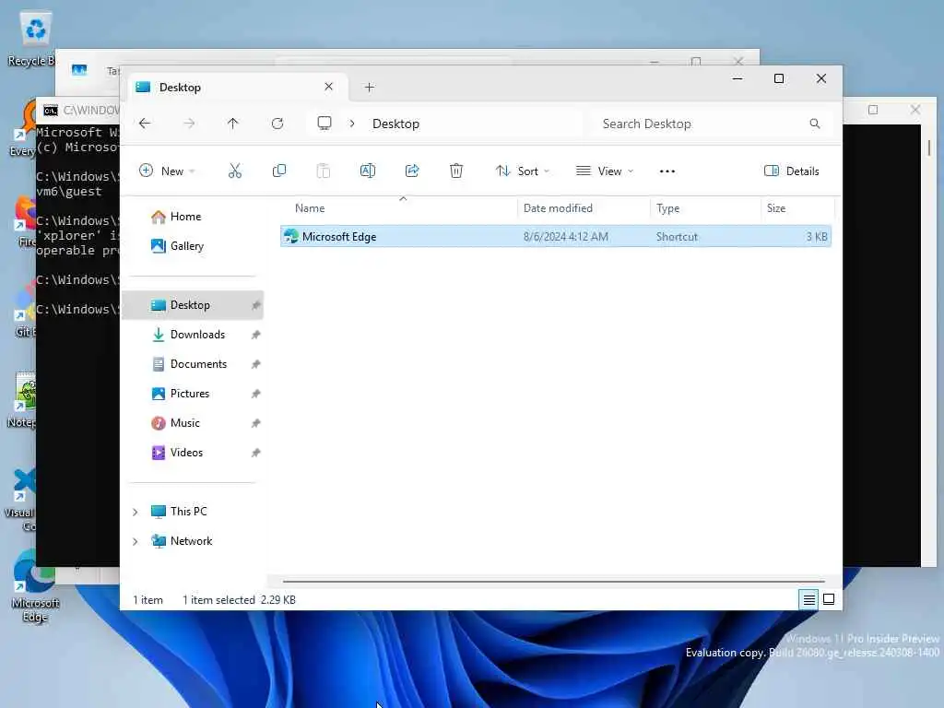944x708 pixels.
Task: Close the Desktop tab
Action: (x=329, y=87)
